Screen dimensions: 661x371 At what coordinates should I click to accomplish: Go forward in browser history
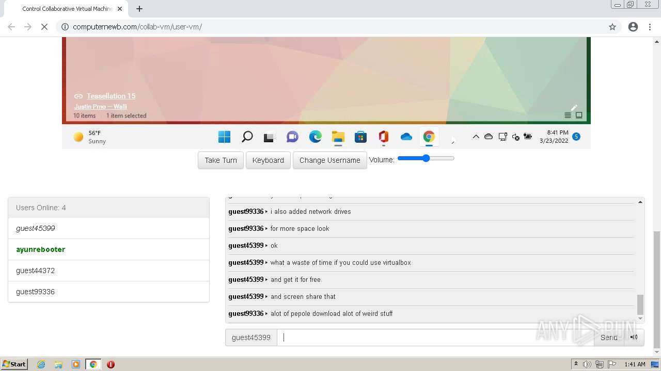click(28, 27)
